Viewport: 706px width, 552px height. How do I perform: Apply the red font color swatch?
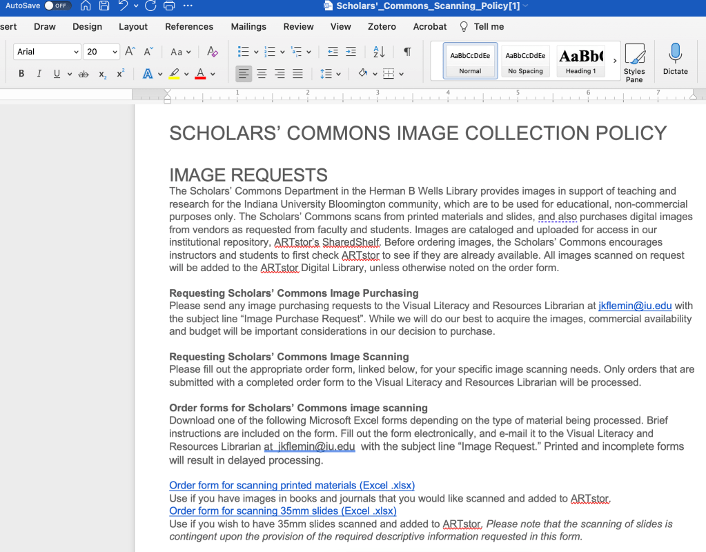200,74
